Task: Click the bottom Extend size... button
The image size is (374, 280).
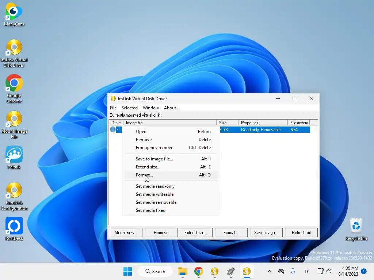Action: [196, 233]
